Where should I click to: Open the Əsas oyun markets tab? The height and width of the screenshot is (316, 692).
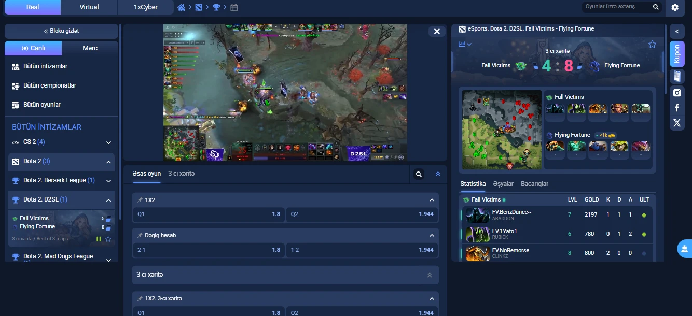pyautogui.click(x=146, y=174)
